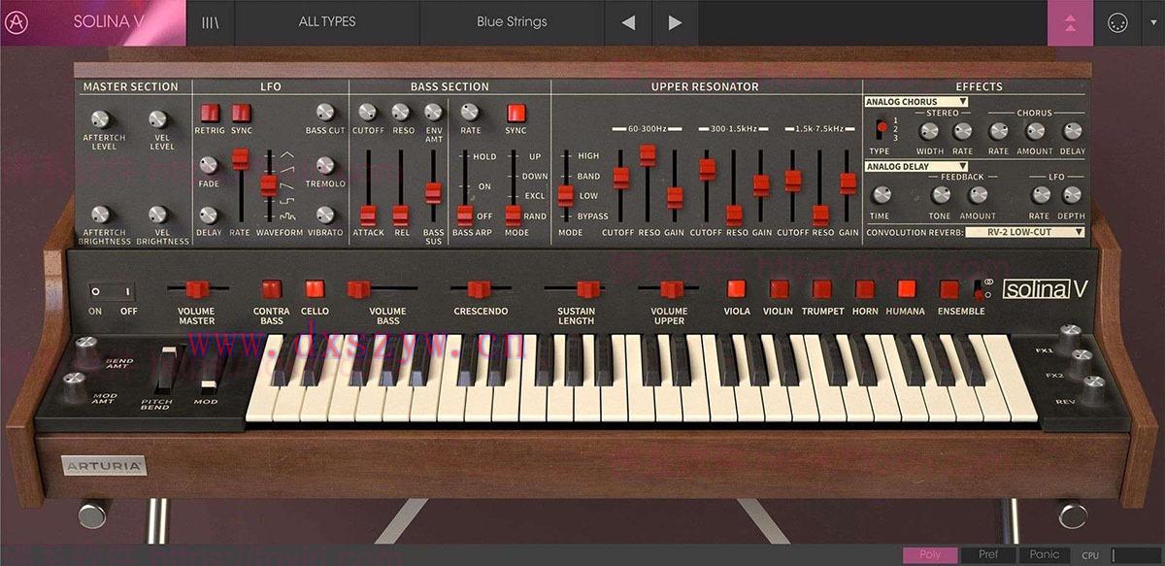Toggle the Horn voice button
Image resolution: width=1165 pixels, height=566 pixels.
[x=864, y=288]
